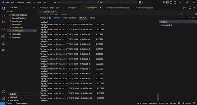Toggle the Primary Side Bar visibility
The height and width of the screenshot is (105, 197).
coord(167,3)
